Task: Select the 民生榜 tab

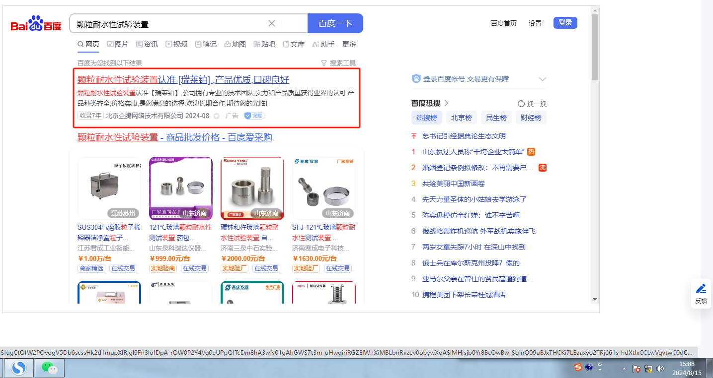Action: [496, 118]
